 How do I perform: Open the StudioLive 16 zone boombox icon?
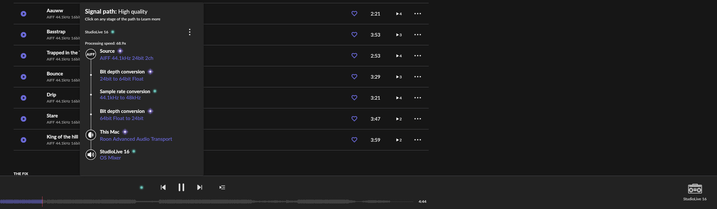click(695, 189)
